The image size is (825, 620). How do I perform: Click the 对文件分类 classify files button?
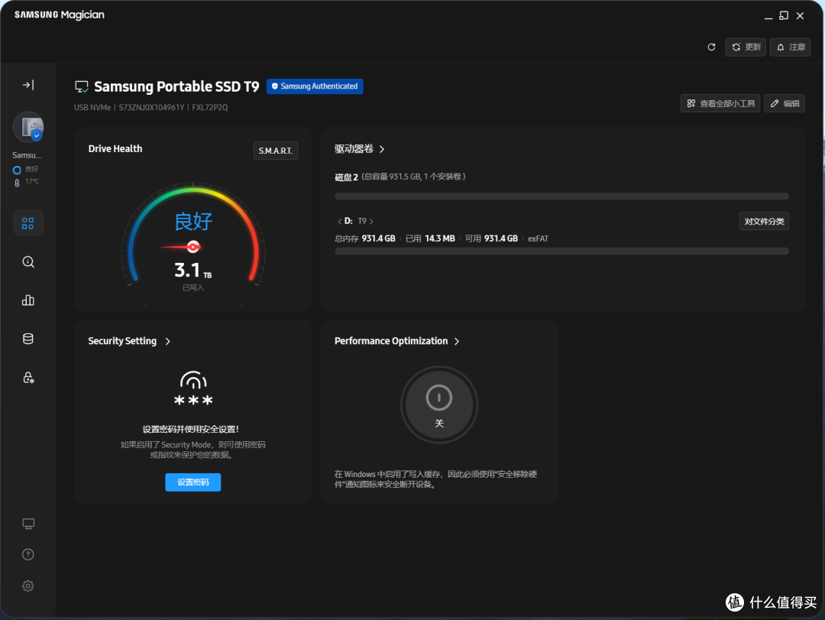[x=764, y=221]
